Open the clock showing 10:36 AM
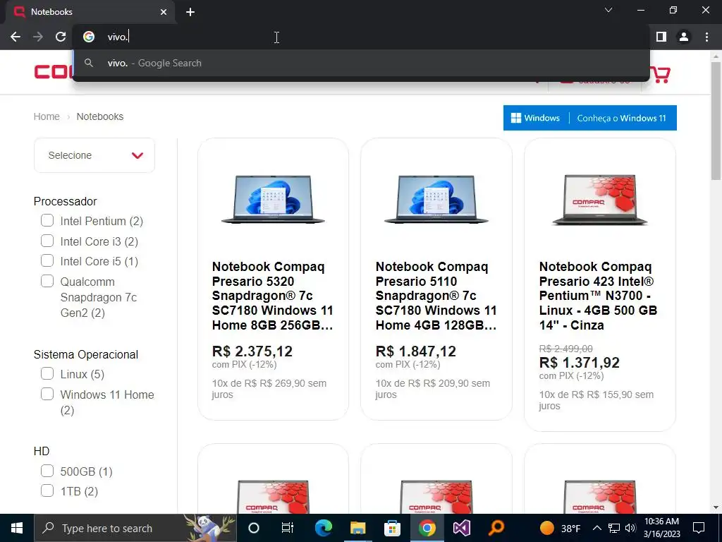The width and height of the screenshot is (722, 542). coord(661,528)
